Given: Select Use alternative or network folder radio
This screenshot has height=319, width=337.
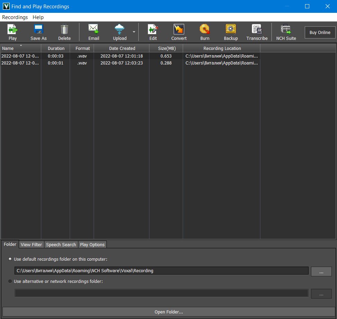Looking at the screenshot, I should pos(10,281).
